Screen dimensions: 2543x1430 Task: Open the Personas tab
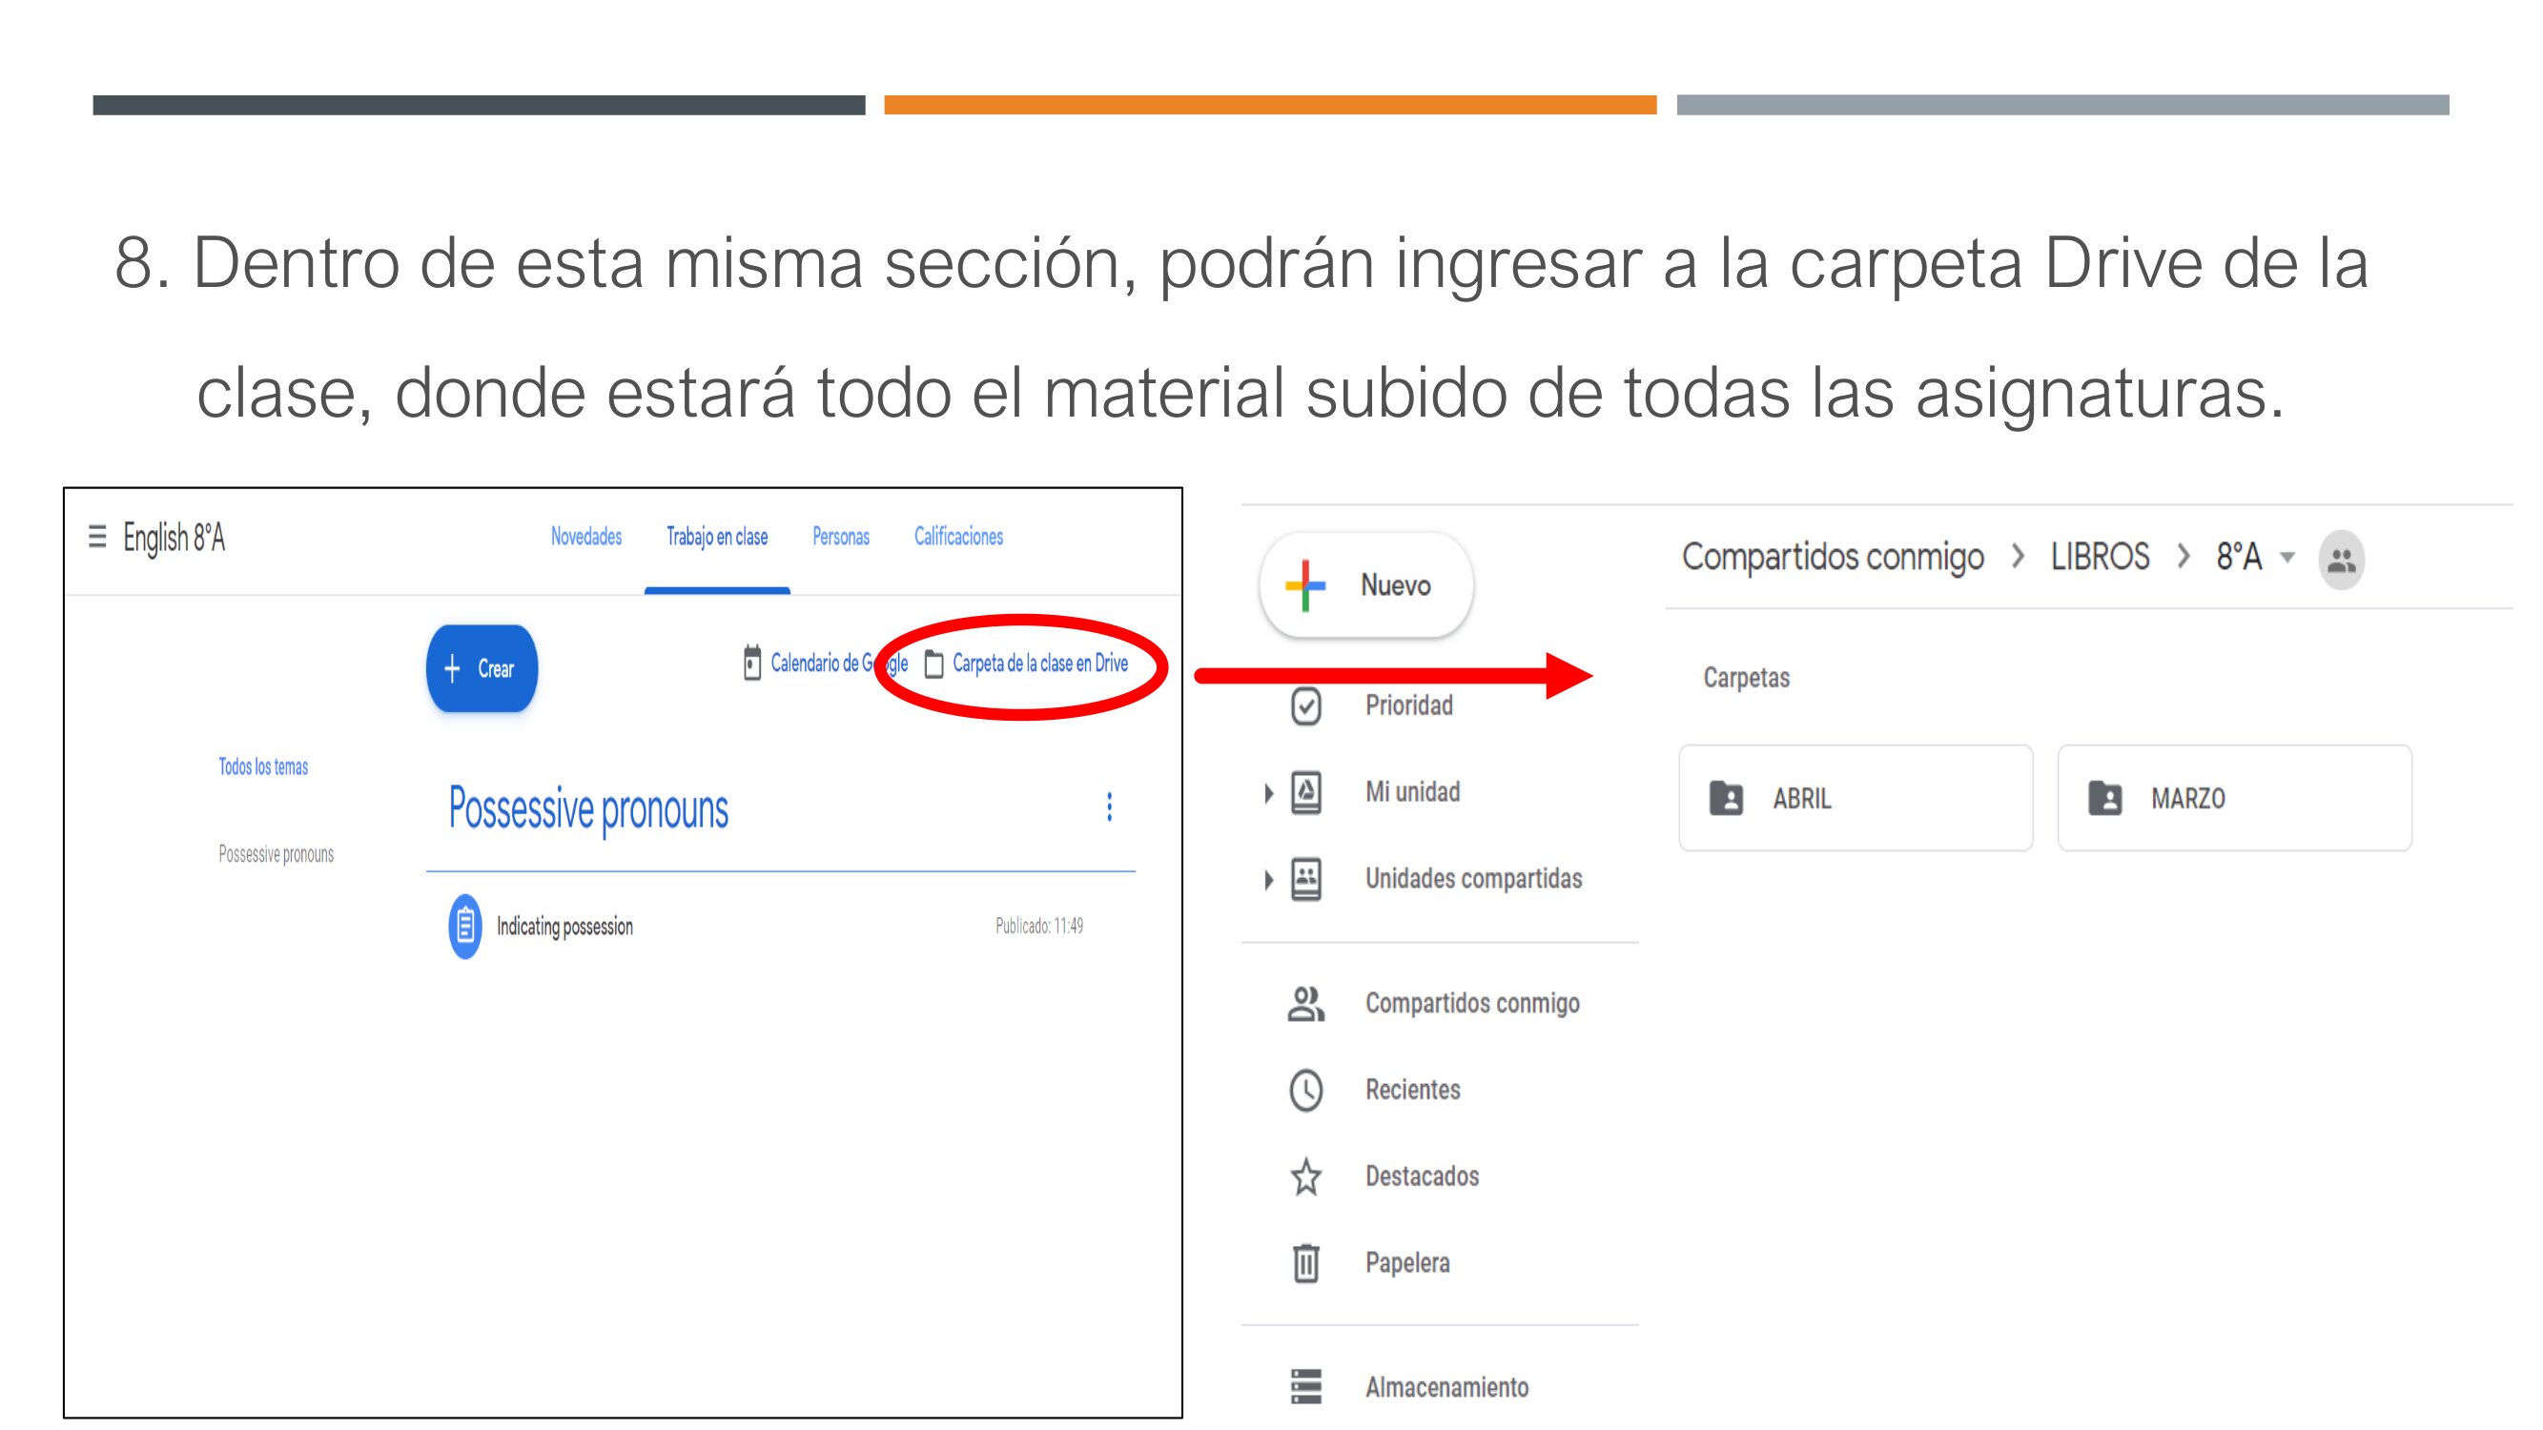pyautogui.click(x=840, y=537)
